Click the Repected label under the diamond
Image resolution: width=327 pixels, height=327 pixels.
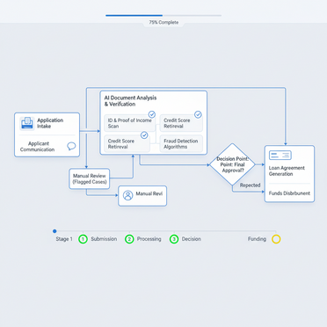pyautogui.click(x=250, y=185)
